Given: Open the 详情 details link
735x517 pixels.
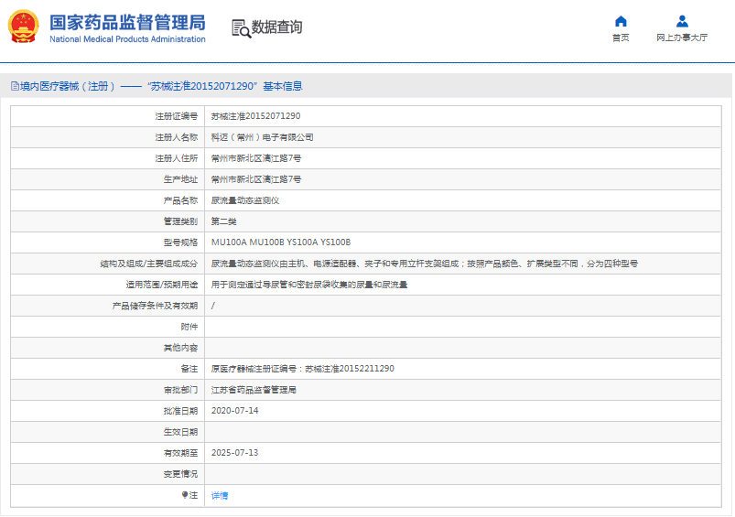Looking at the screenshot, I should pyautogui.click(x=220, y=495).
